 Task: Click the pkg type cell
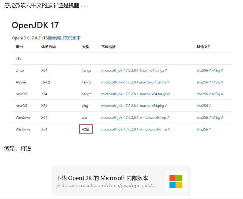pos(85,106)
